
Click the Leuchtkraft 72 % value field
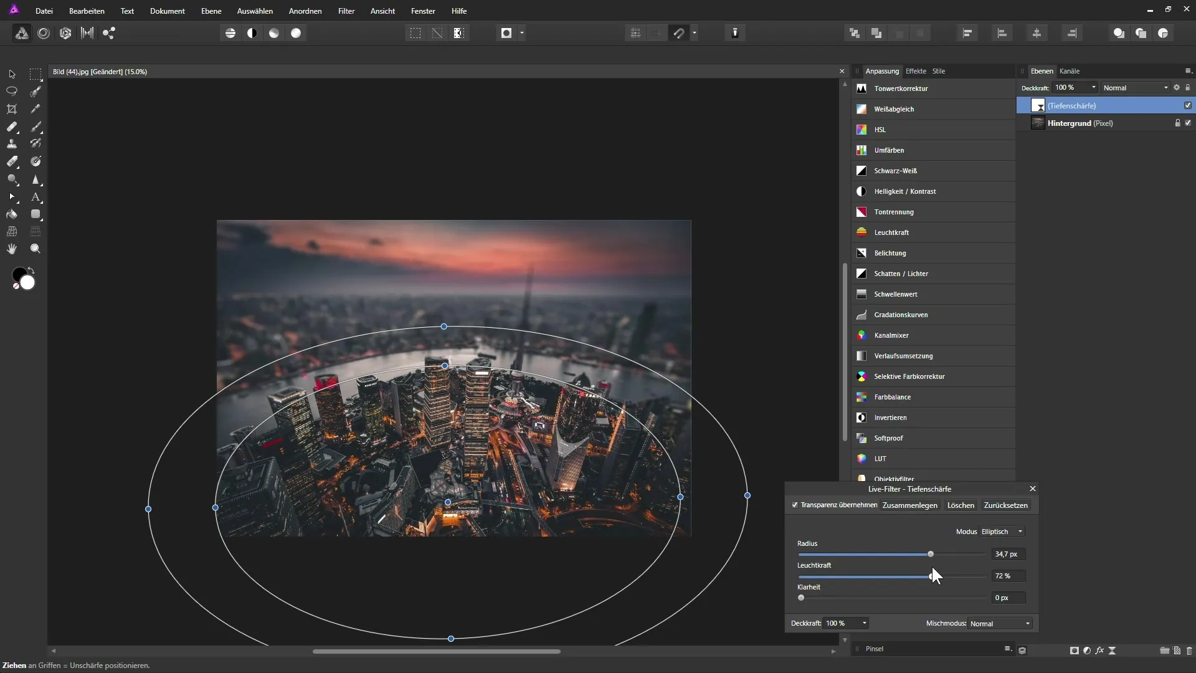point(1009,576)
